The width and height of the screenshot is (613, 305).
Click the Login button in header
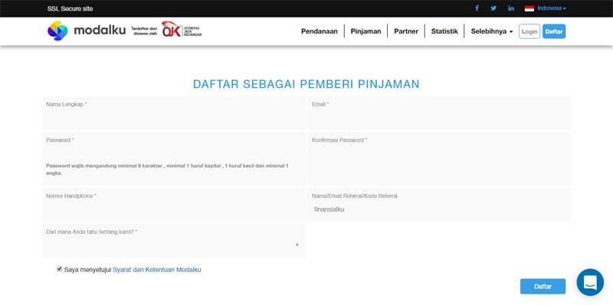(x=529, y=31)
